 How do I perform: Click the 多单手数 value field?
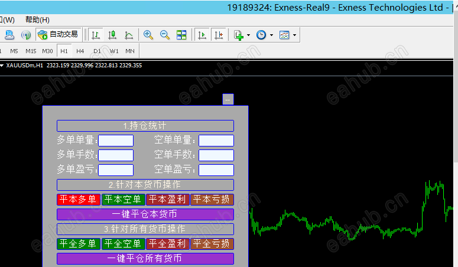(116, 155)
